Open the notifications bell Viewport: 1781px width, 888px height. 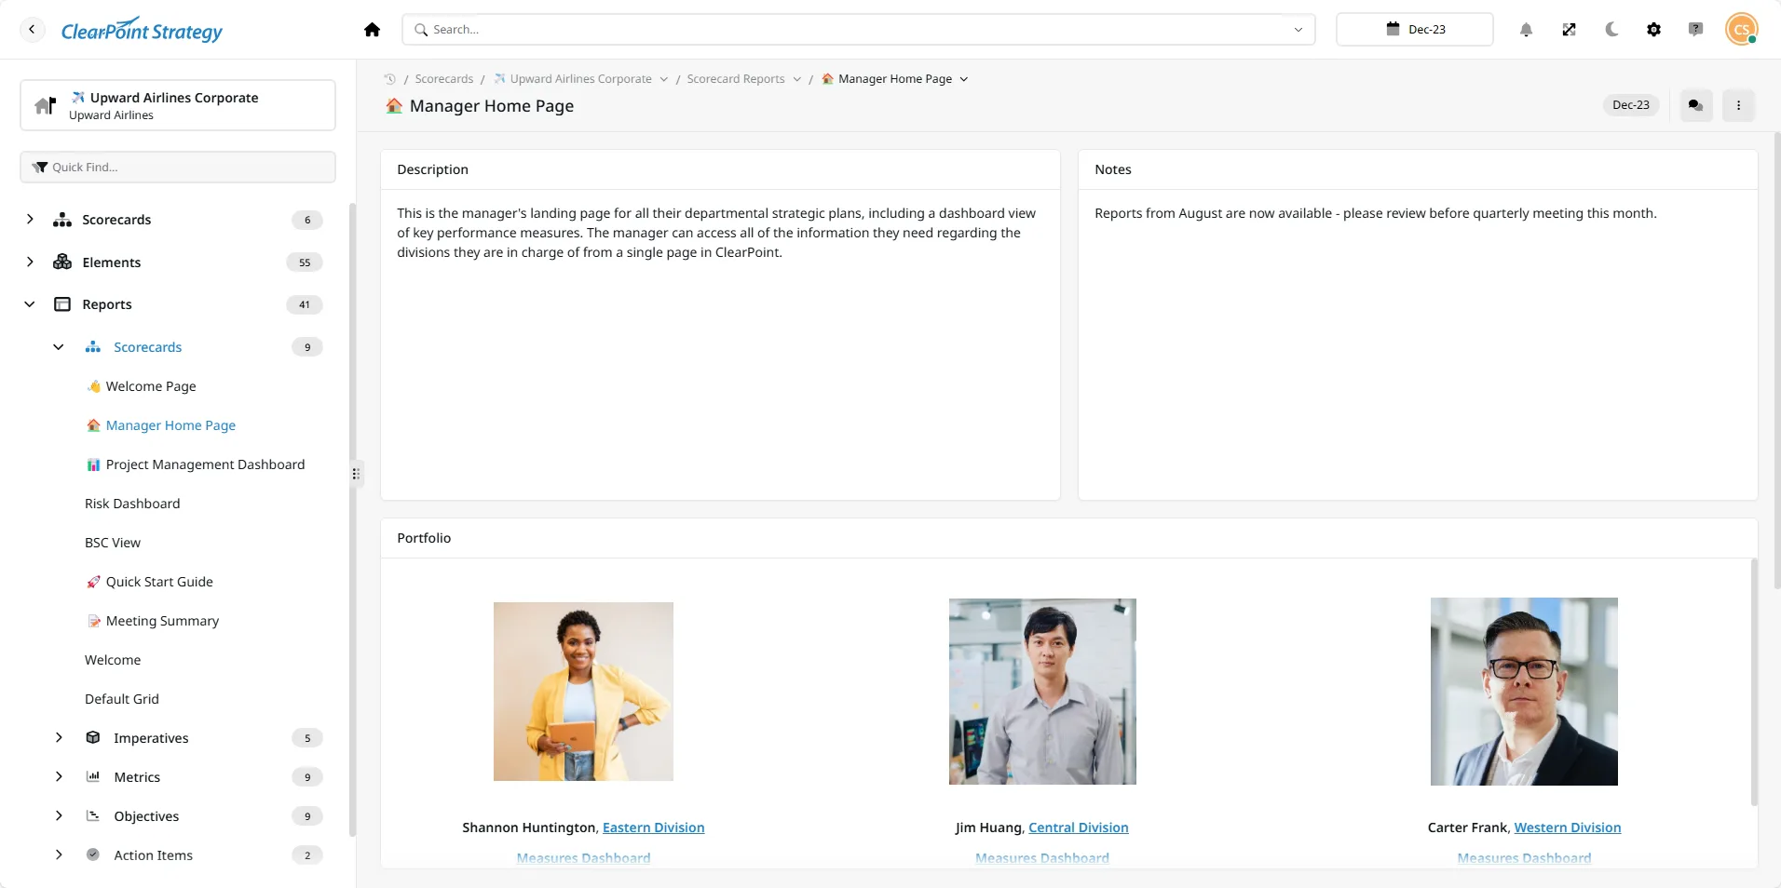1526,30
